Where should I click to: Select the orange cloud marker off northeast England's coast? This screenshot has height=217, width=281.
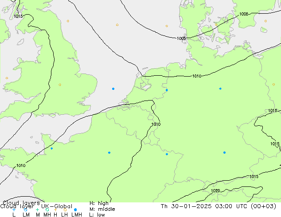(x=68, y=21)
